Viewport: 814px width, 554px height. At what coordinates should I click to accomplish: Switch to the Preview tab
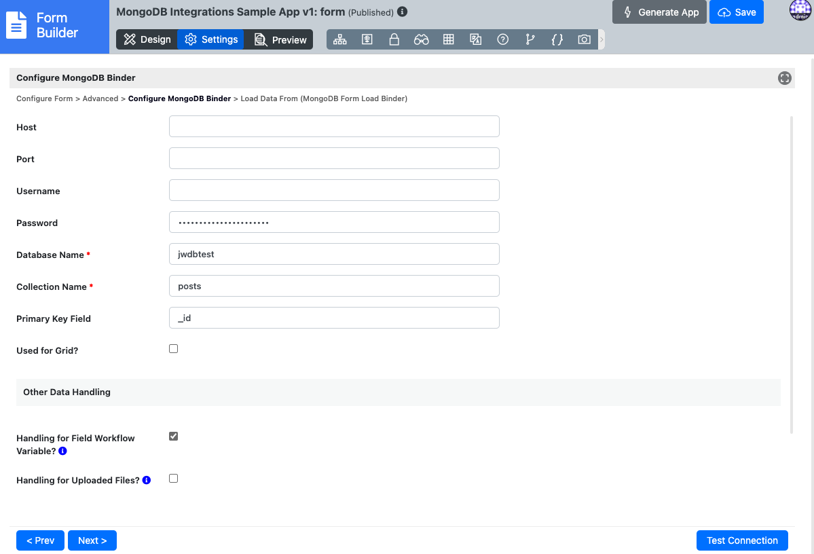coord(280,39)
